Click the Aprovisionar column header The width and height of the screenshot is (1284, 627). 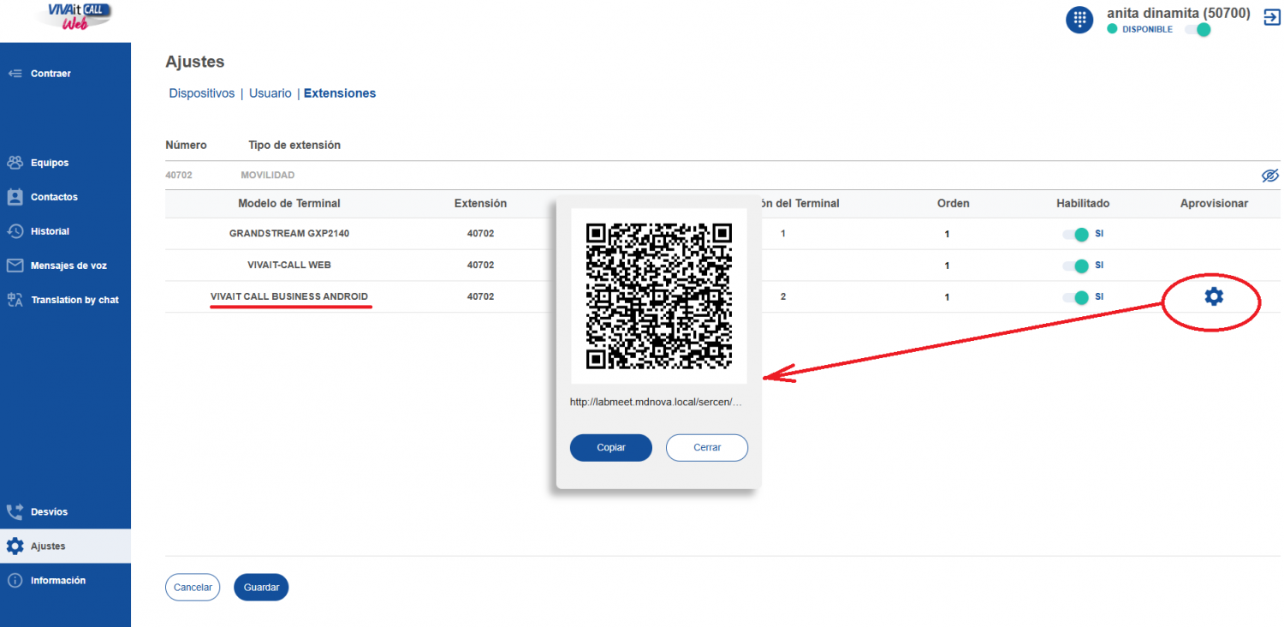[1214, 203]
